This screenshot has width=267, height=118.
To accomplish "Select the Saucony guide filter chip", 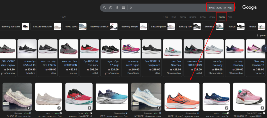I will pos(162,27).
